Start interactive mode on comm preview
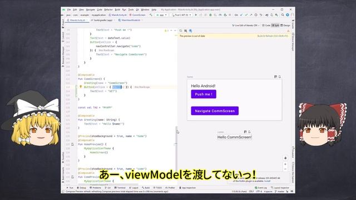 click(x=245, y=132)
